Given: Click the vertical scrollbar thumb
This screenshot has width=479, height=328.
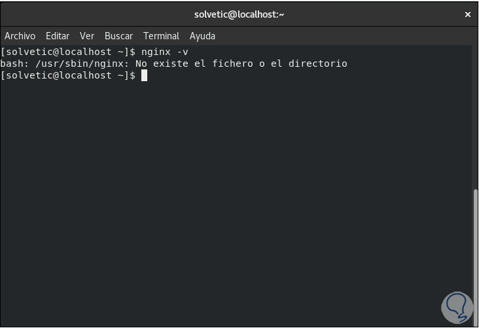Looking at the screenshot, I should pos(474,255).
